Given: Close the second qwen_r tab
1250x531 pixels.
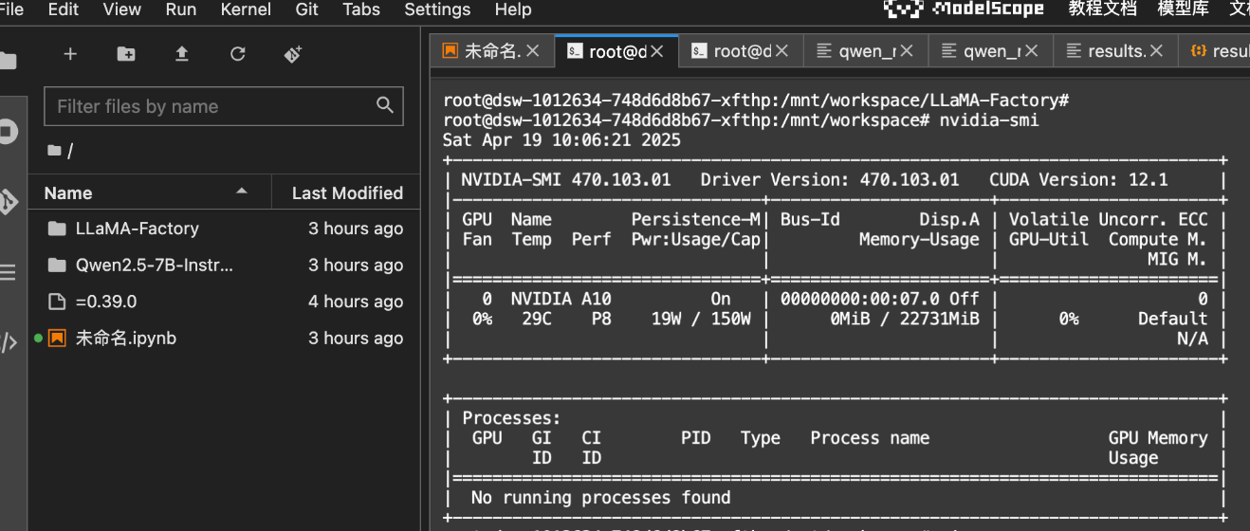Looking at the screenshot, I should 1032,51.
